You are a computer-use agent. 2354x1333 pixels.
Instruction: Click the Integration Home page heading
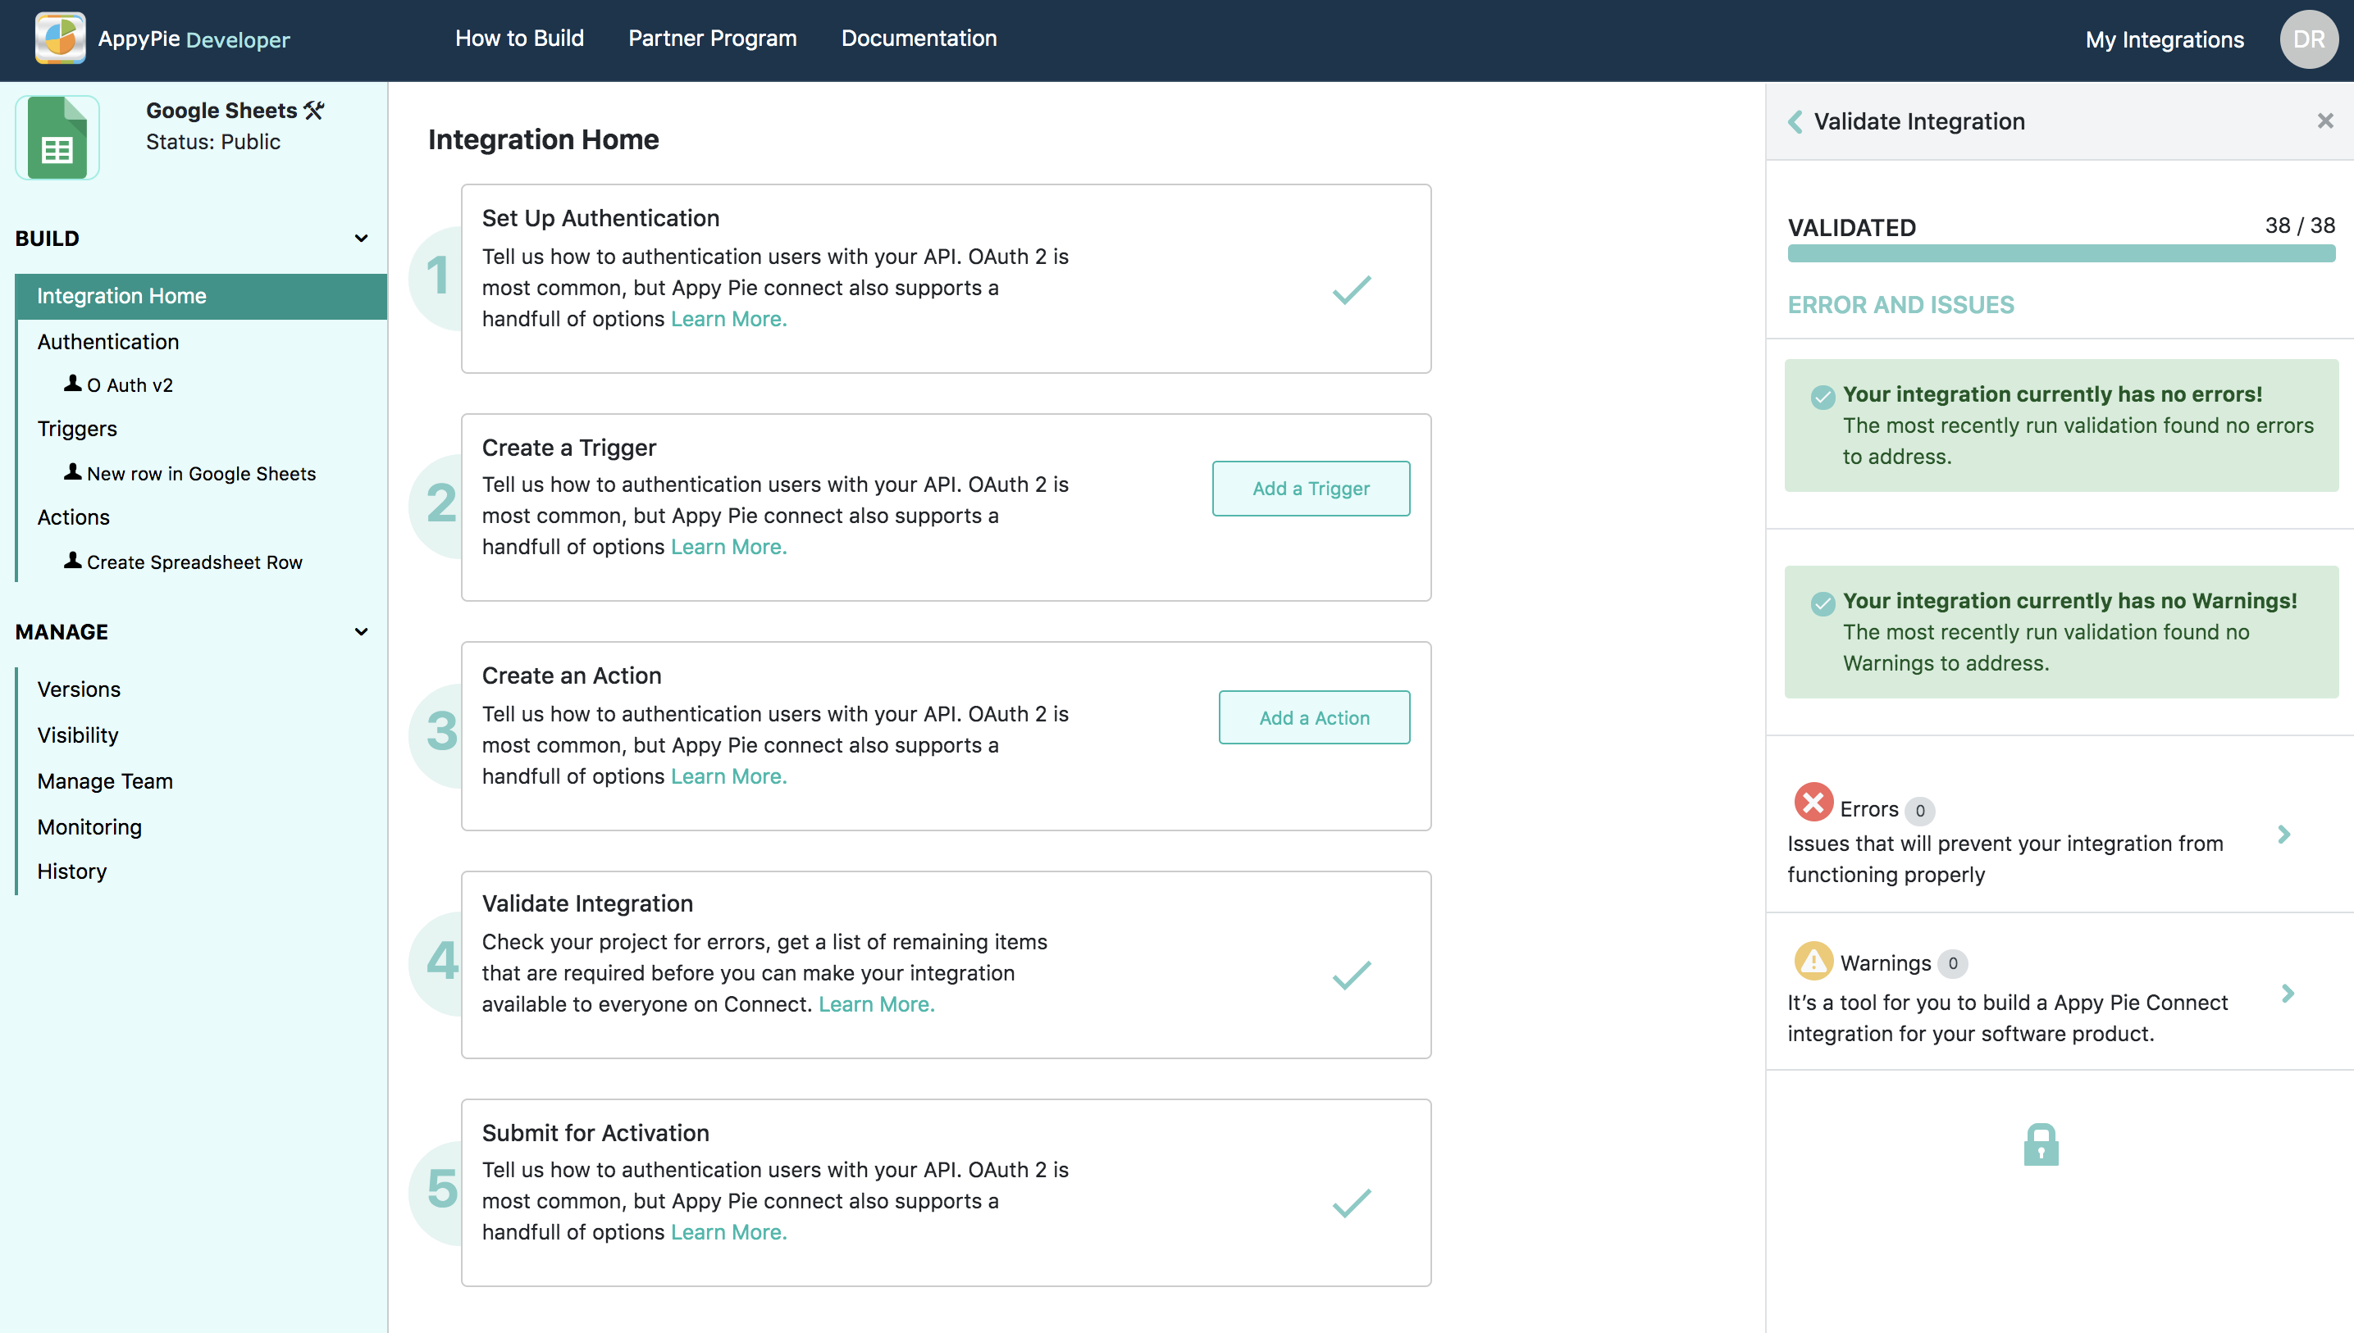pyautogui.click(x=543, y=139)
